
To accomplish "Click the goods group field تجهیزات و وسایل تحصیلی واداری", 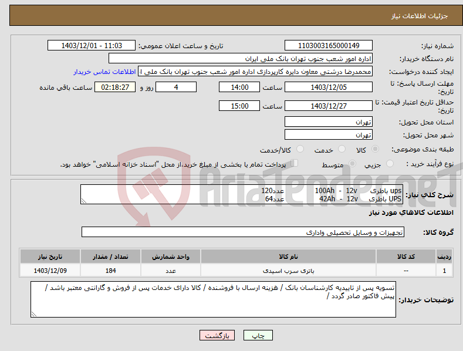I will [243, 232].
